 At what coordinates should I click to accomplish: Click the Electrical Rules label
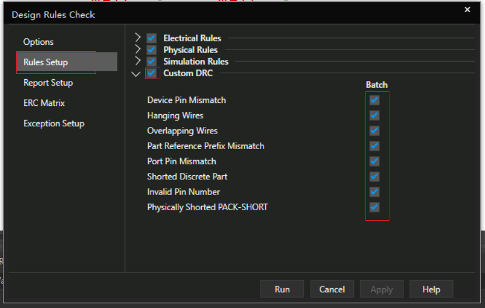[x=192, y=38]
